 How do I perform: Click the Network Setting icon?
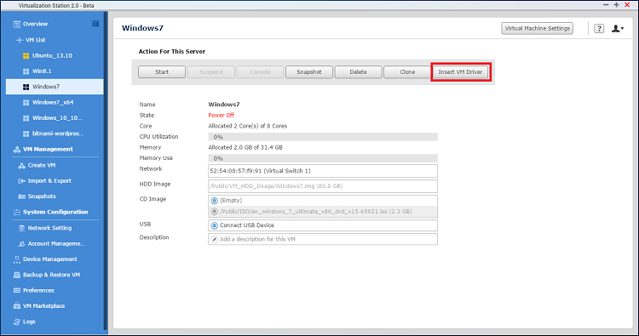[21, 228]
